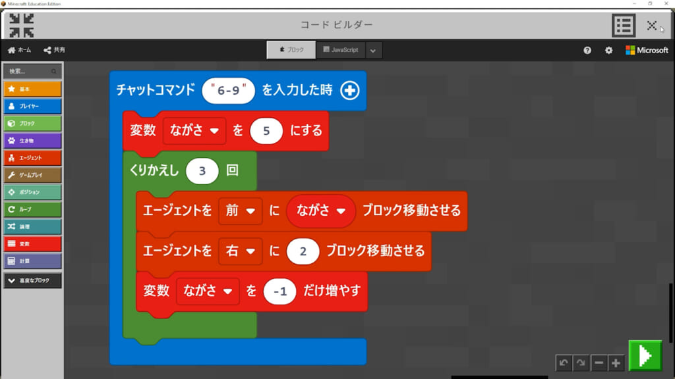Click the collapse window arrows icon

[22, 25]
